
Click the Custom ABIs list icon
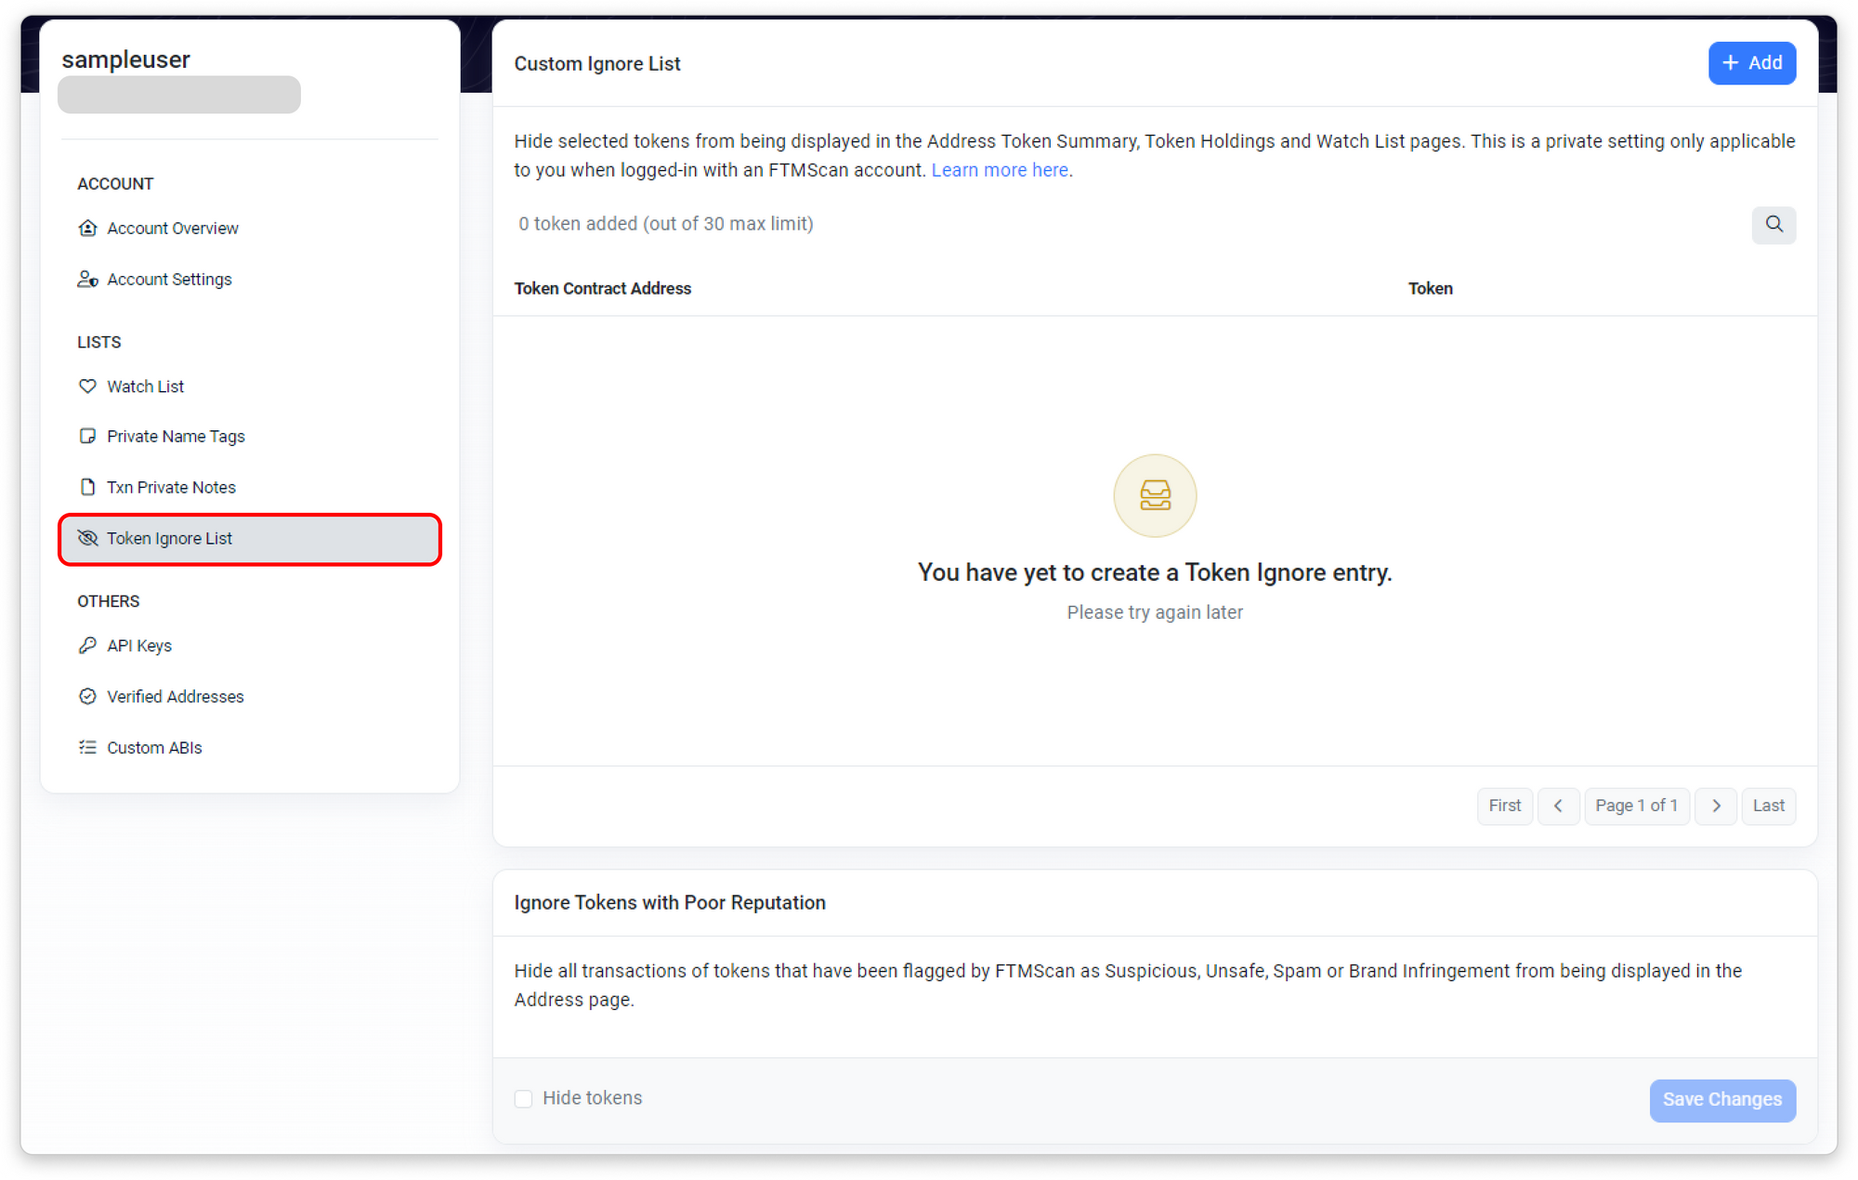[87, 748]
